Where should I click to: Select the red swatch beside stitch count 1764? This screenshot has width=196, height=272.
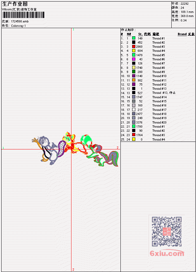coord(134,135)
